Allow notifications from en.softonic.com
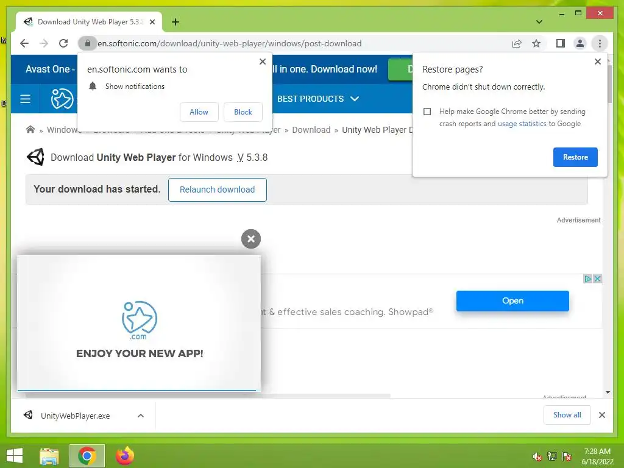The width and height of the screenshot is (624, 468). (199, 112)
